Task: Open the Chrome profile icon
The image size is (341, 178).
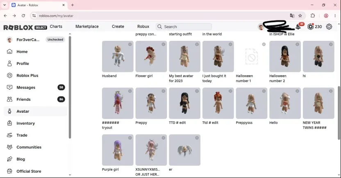Action: (x=326, y=16)
